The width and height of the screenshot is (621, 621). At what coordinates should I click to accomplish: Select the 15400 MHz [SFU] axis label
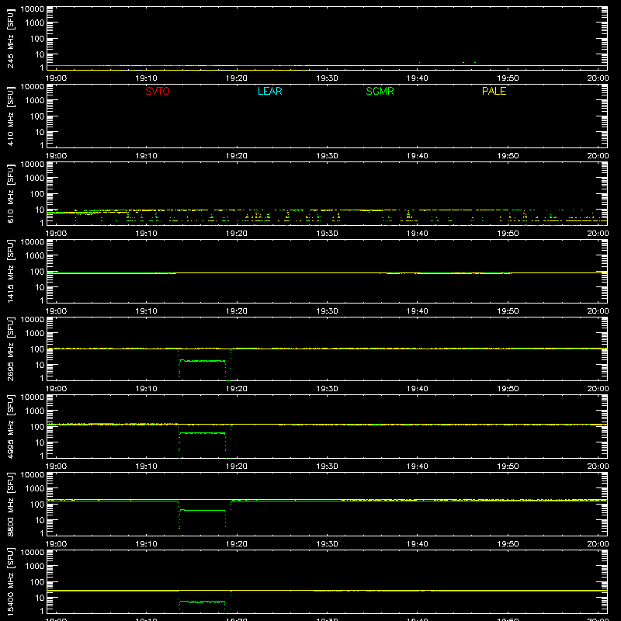[x=11, y=581]
